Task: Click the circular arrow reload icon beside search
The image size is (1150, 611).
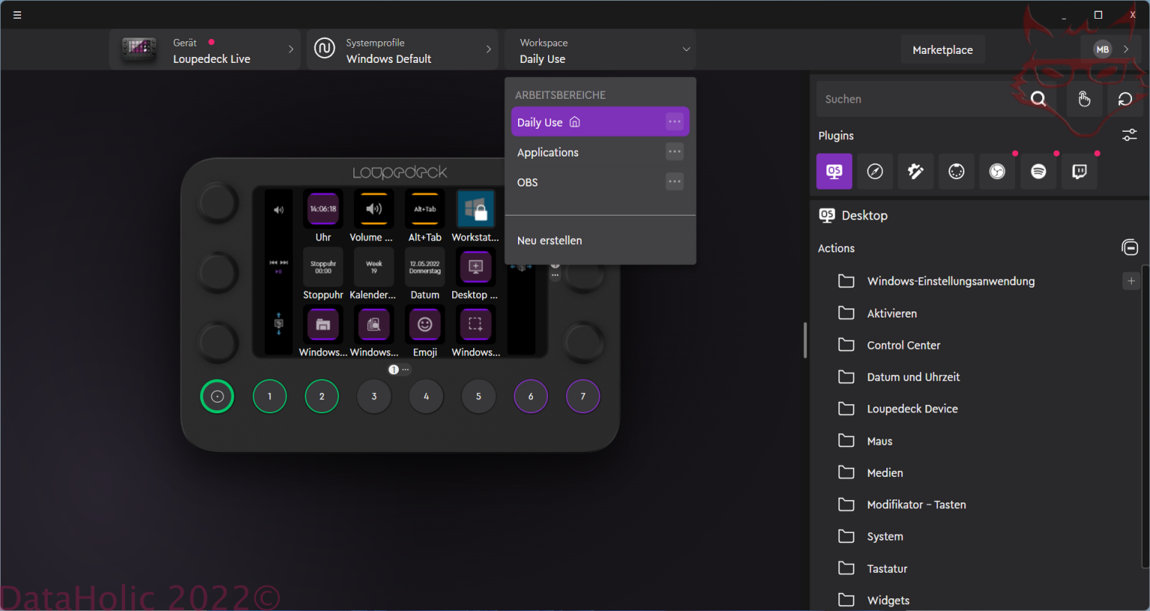Action: pos(1125,99)
